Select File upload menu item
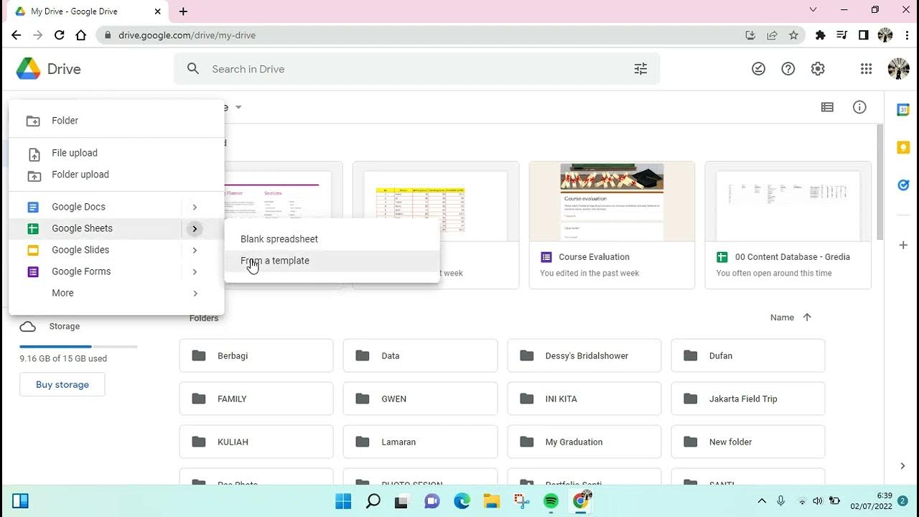 (116, 153)
